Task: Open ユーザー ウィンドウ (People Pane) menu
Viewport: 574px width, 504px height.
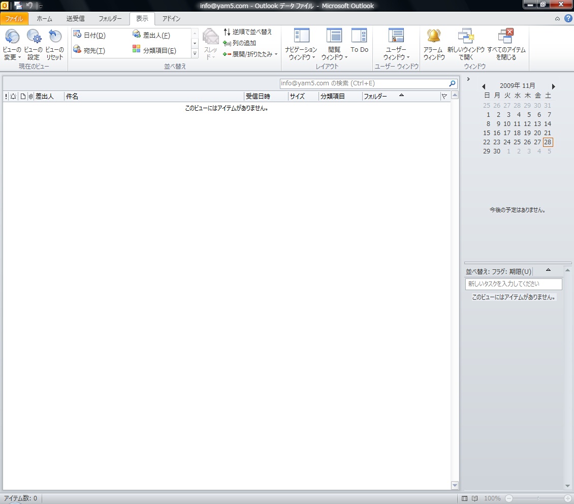Action: pos(396,45)
